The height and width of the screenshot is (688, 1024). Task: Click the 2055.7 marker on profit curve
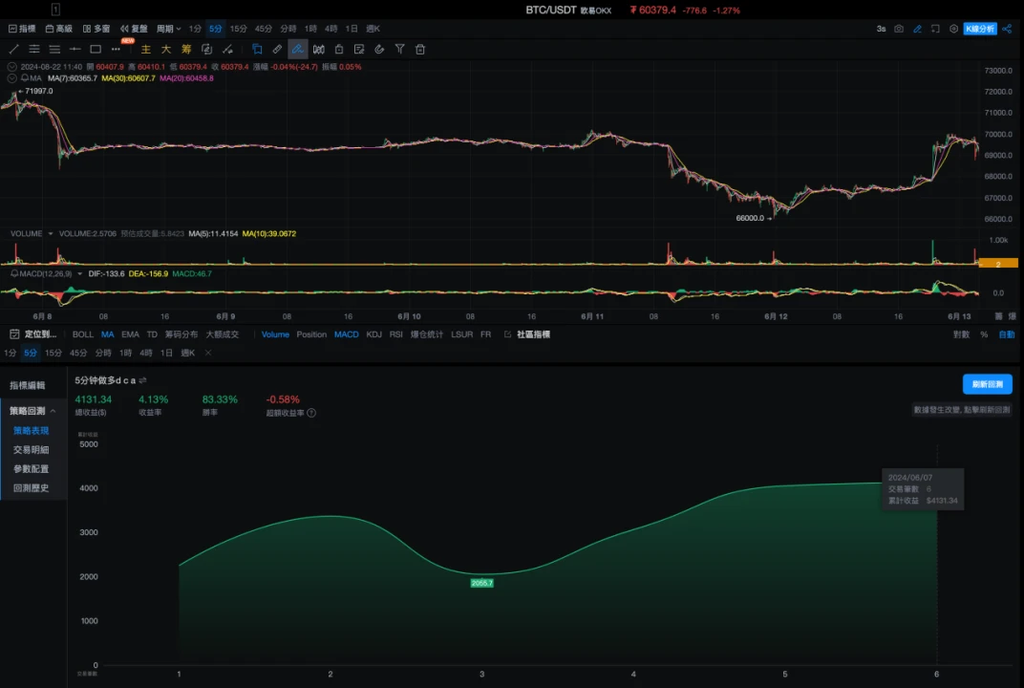coord(481,583)
